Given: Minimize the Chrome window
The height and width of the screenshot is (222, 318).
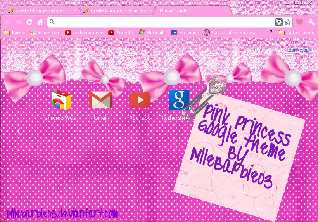Looking at the screenshot, I should pyautogui.click(x=287, y=3).
